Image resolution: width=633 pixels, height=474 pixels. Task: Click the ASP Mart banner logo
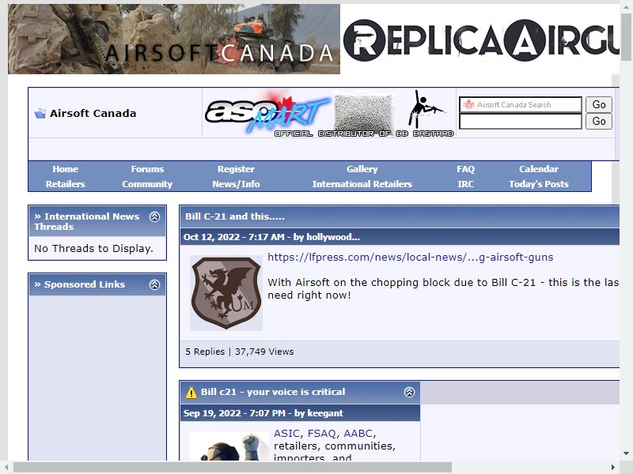(x=267, y=113)
